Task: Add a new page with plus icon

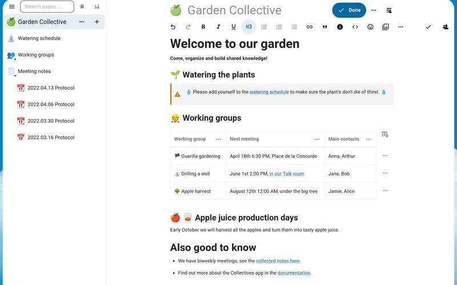Action: (97, 22)
